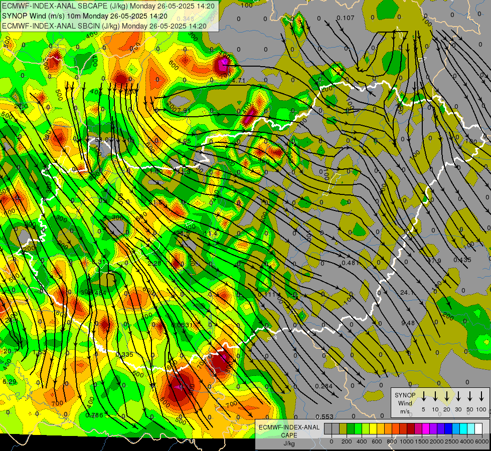Image resolution: width=491 pixels, height=451 pixels.
Task: Select the white swatch in CAPE legend
Action: [x=478, y=429]
